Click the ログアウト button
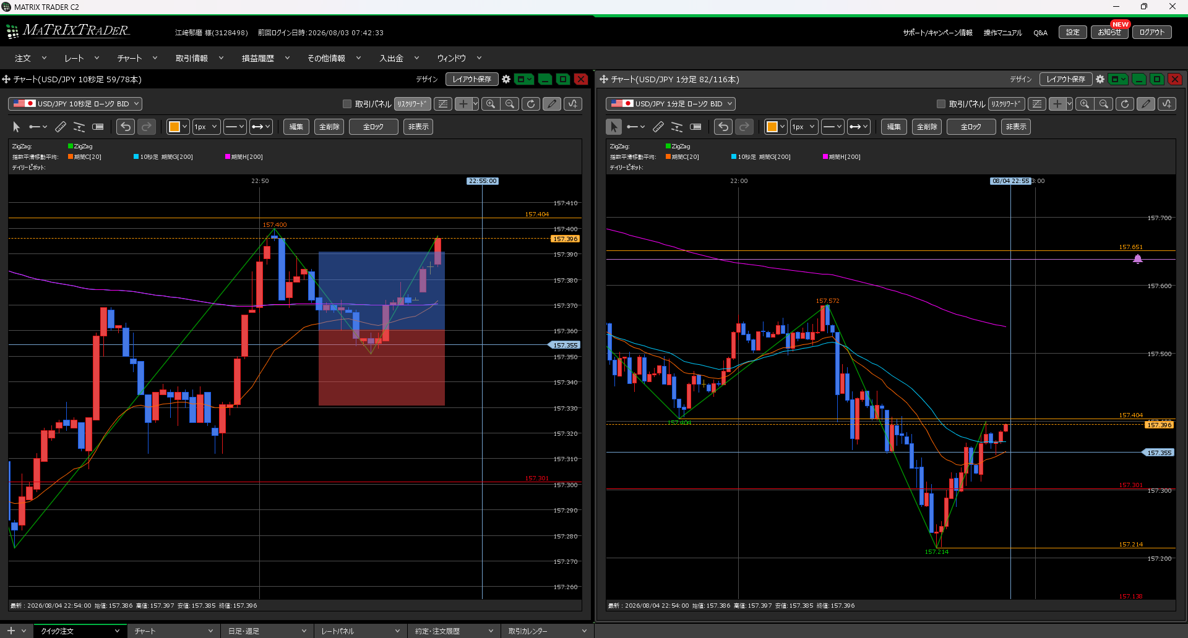The height and width of the screenshot is (638, 1188). pyautogui.click(x=1151, y=32)
